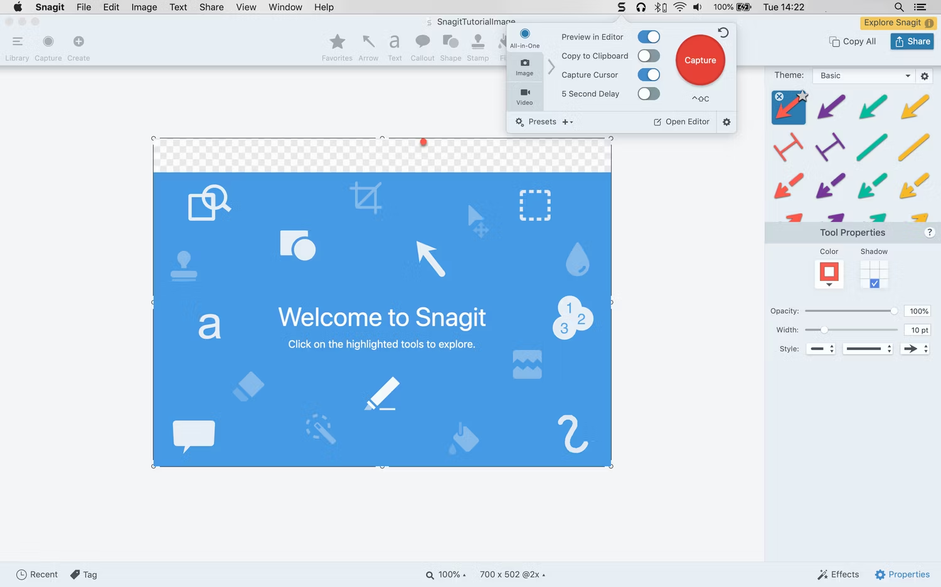
Task: Select the green dashed arrow style
Action: click(873, 186)
